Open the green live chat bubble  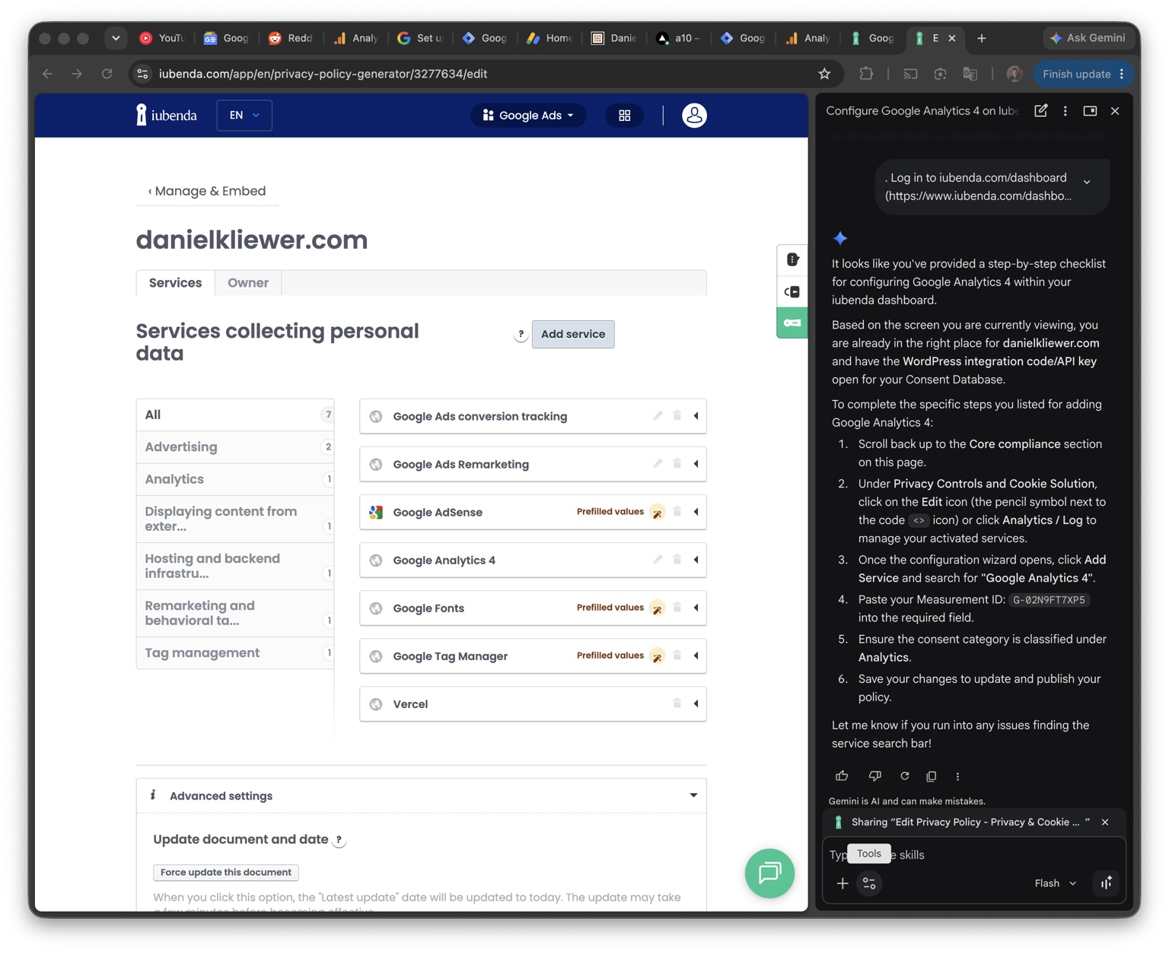point(769,873)
